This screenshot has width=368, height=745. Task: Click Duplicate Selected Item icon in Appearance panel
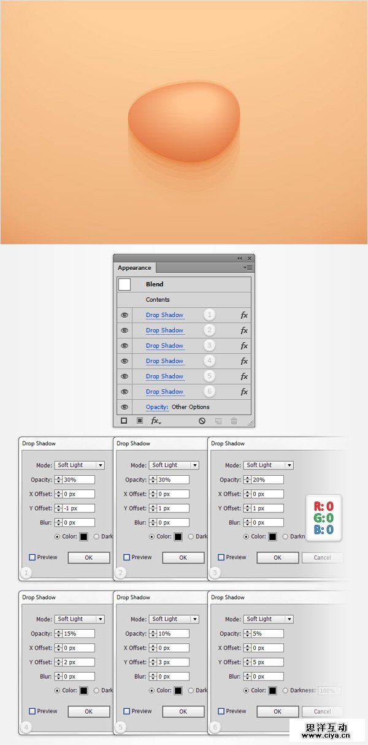pos(218,421)
